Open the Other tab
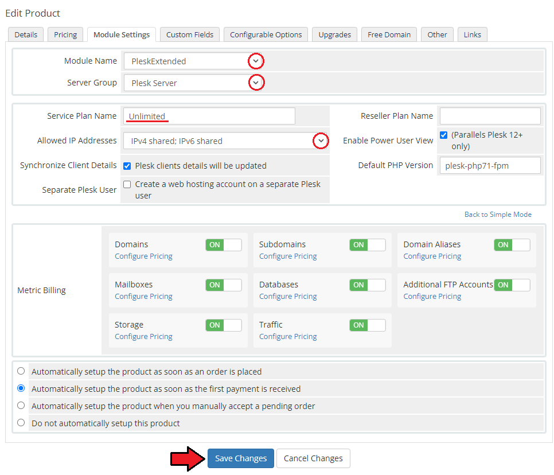Image resolution: width=554 pixels, height=475 pixels. [437, 34]
